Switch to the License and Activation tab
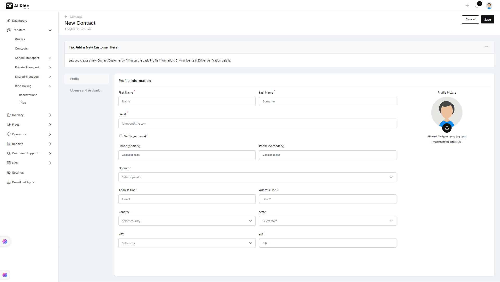500x282 pixels. (86, 90)
